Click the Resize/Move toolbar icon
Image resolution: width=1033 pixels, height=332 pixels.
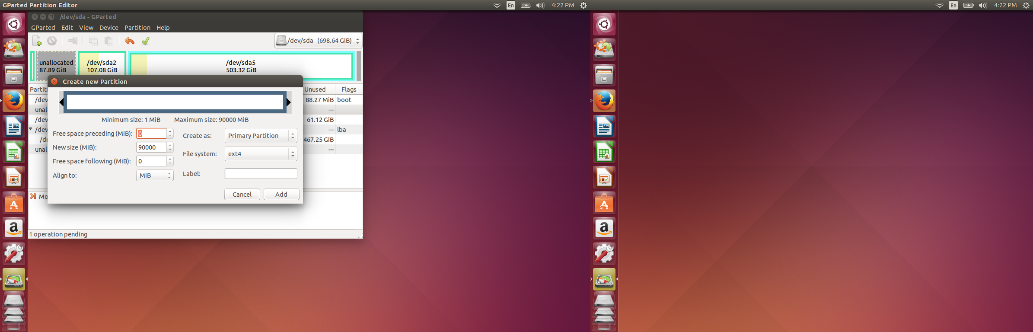73,41
